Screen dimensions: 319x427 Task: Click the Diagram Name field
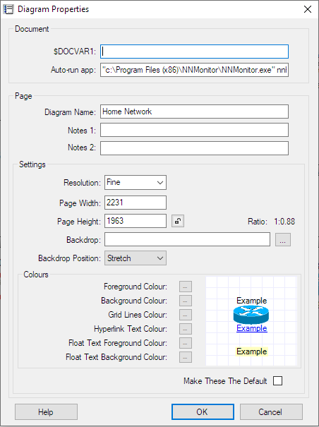[194, 112]
